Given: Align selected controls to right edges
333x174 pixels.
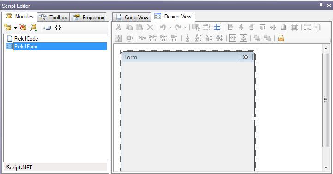Looking at the screenshot, I should pos(252,27).
